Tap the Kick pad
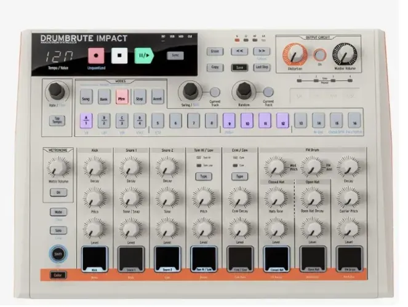The width and height of the screenshot is (408, 307). pyautogui.click(x=95, y=258)
